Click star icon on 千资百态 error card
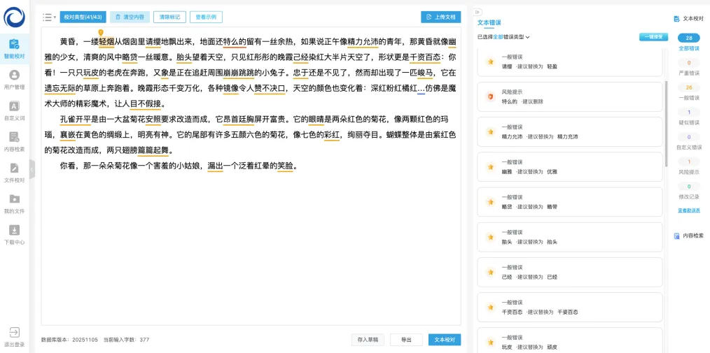 pos(490,308)
